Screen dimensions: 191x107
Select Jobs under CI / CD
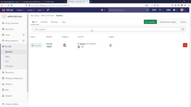click(x=7, y=62)
